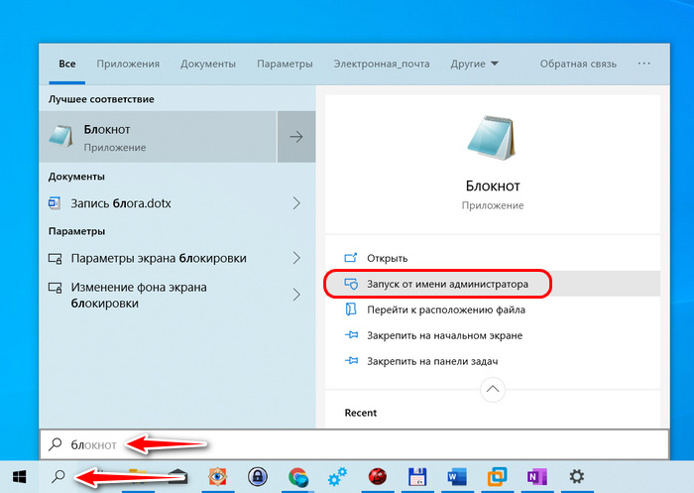Image resolution: width=694 pixels, height=493 pixels.
Task: Launch OneNote from the taskbar
Action: pos(537,477)
